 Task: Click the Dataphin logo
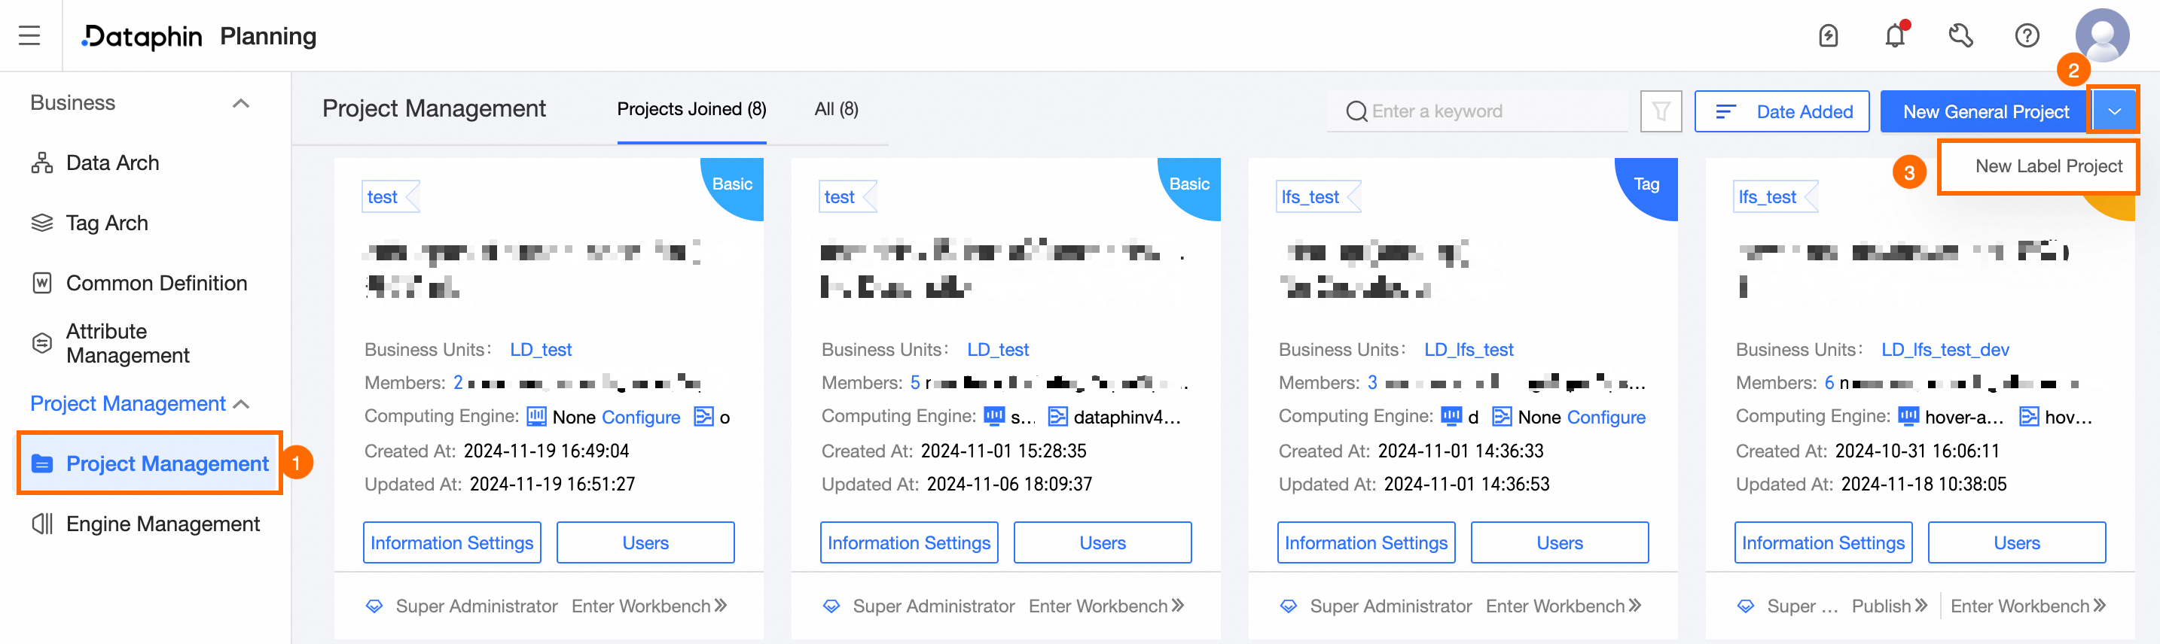142,36
